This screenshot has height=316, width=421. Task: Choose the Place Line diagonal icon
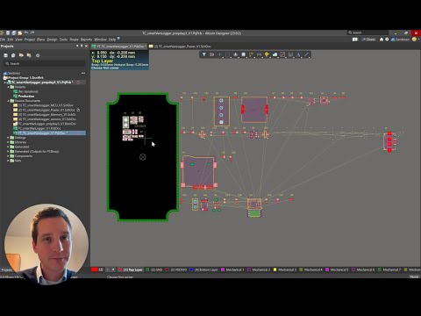pos(306,54)
